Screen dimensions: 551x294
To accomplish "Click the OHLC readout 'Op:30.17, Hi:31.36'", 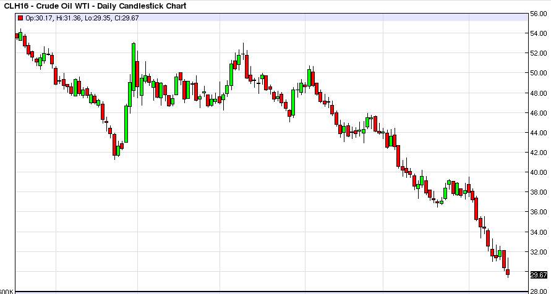I will [x=53, y=17].
